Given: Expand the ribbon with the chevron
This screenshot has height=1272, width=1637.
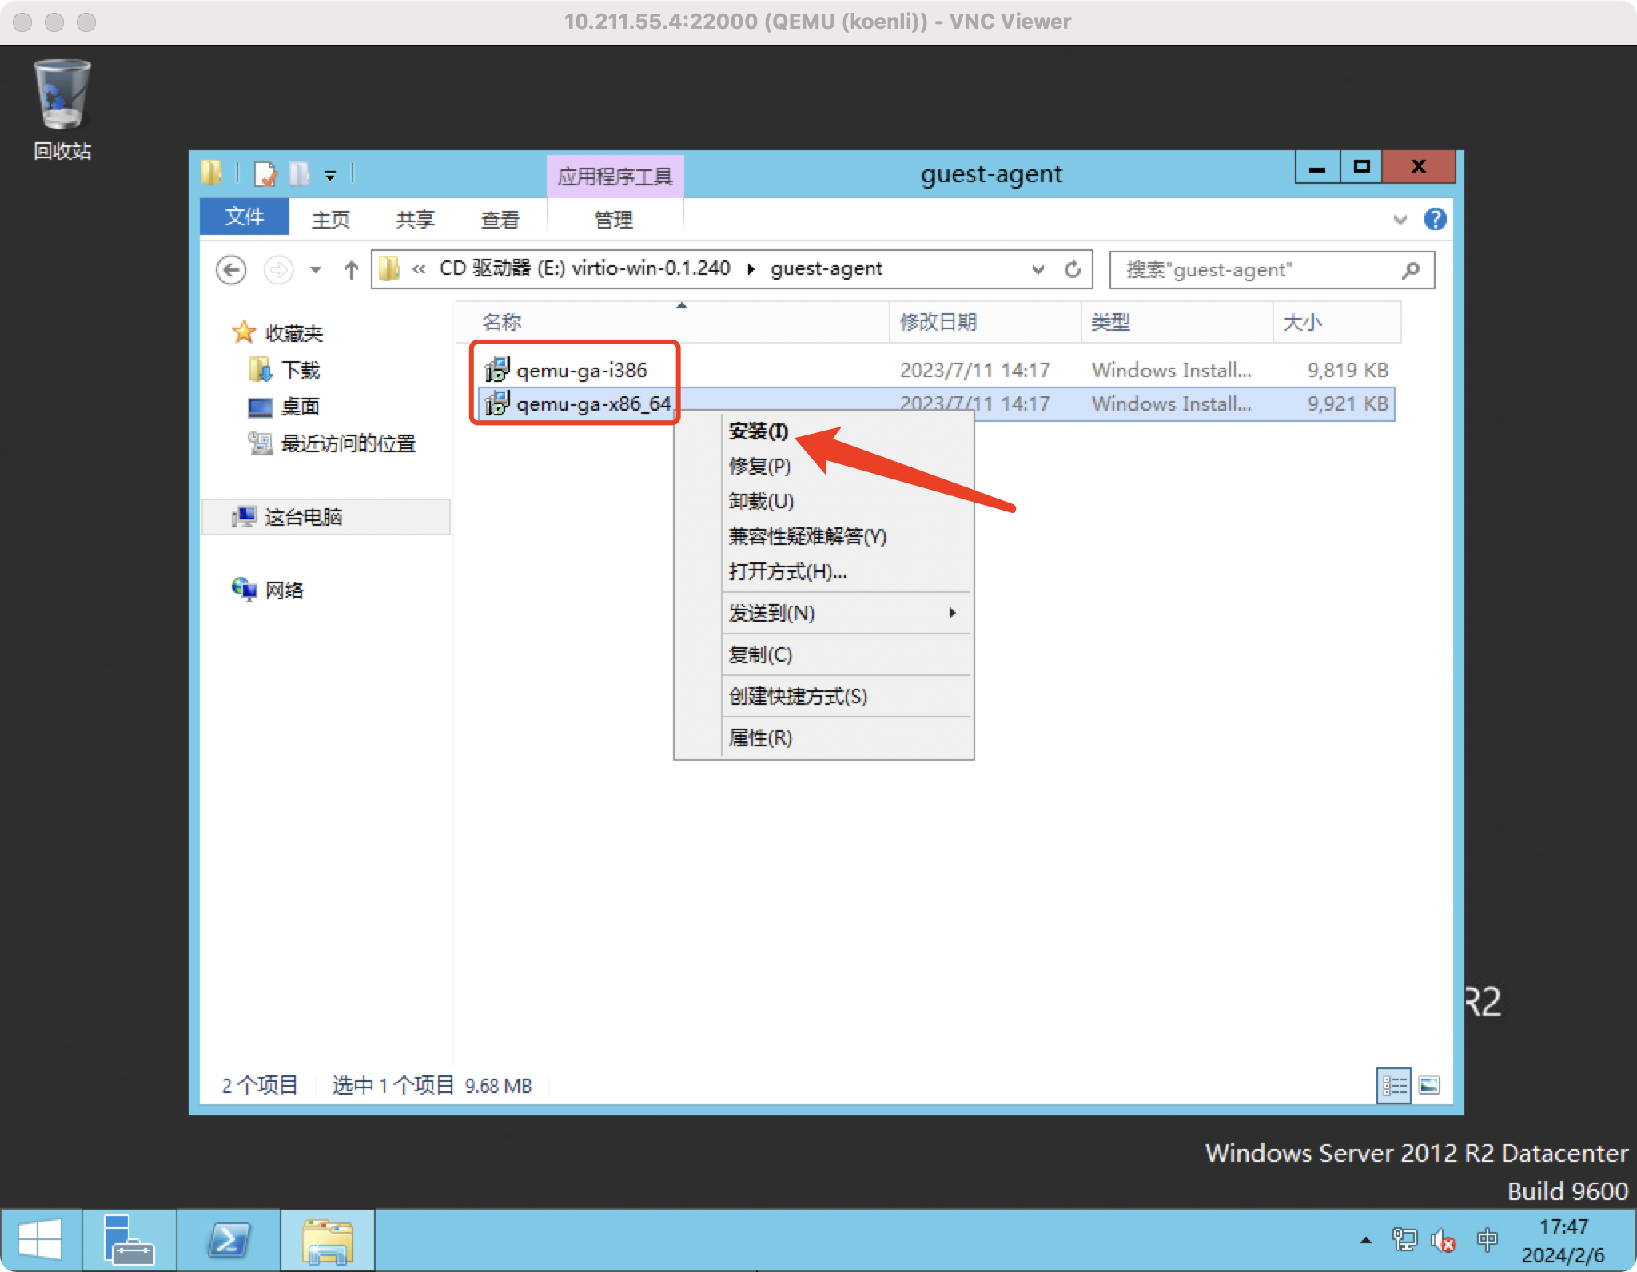Looking at the screenshot, I should pyautogui.click(x=1400, y=219).
